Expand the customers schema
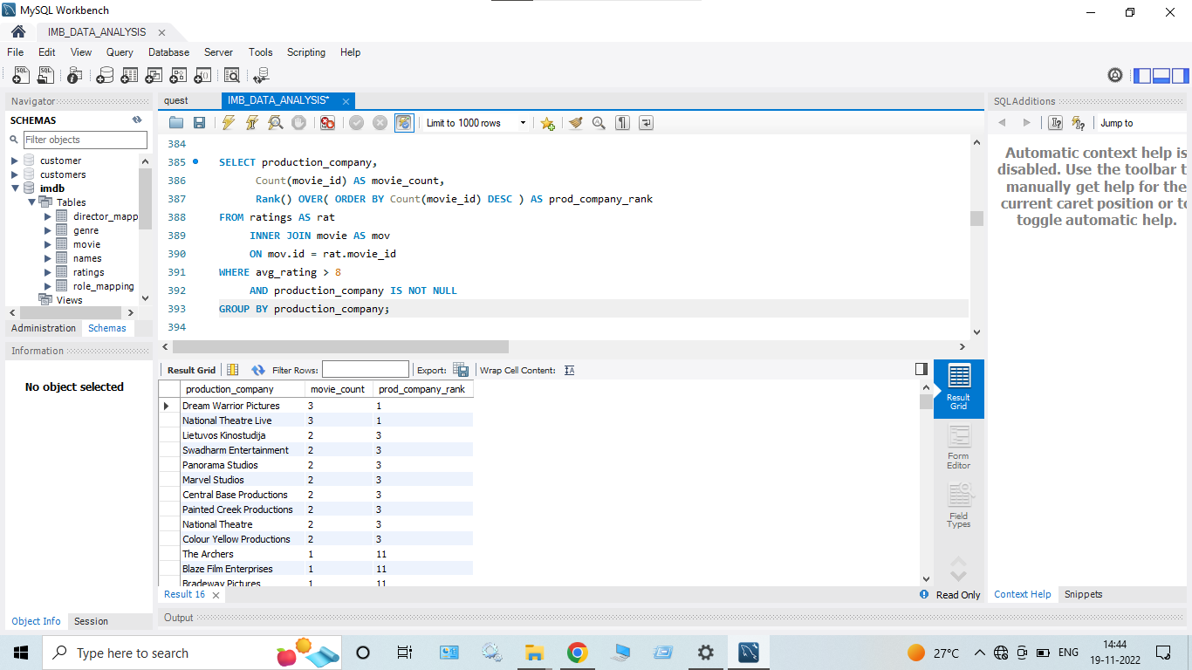 [x=15, y=174]
